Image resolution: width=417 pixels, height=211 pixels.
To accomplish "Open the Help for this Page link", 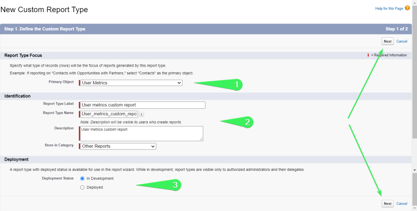I will (x=389, y=9).
